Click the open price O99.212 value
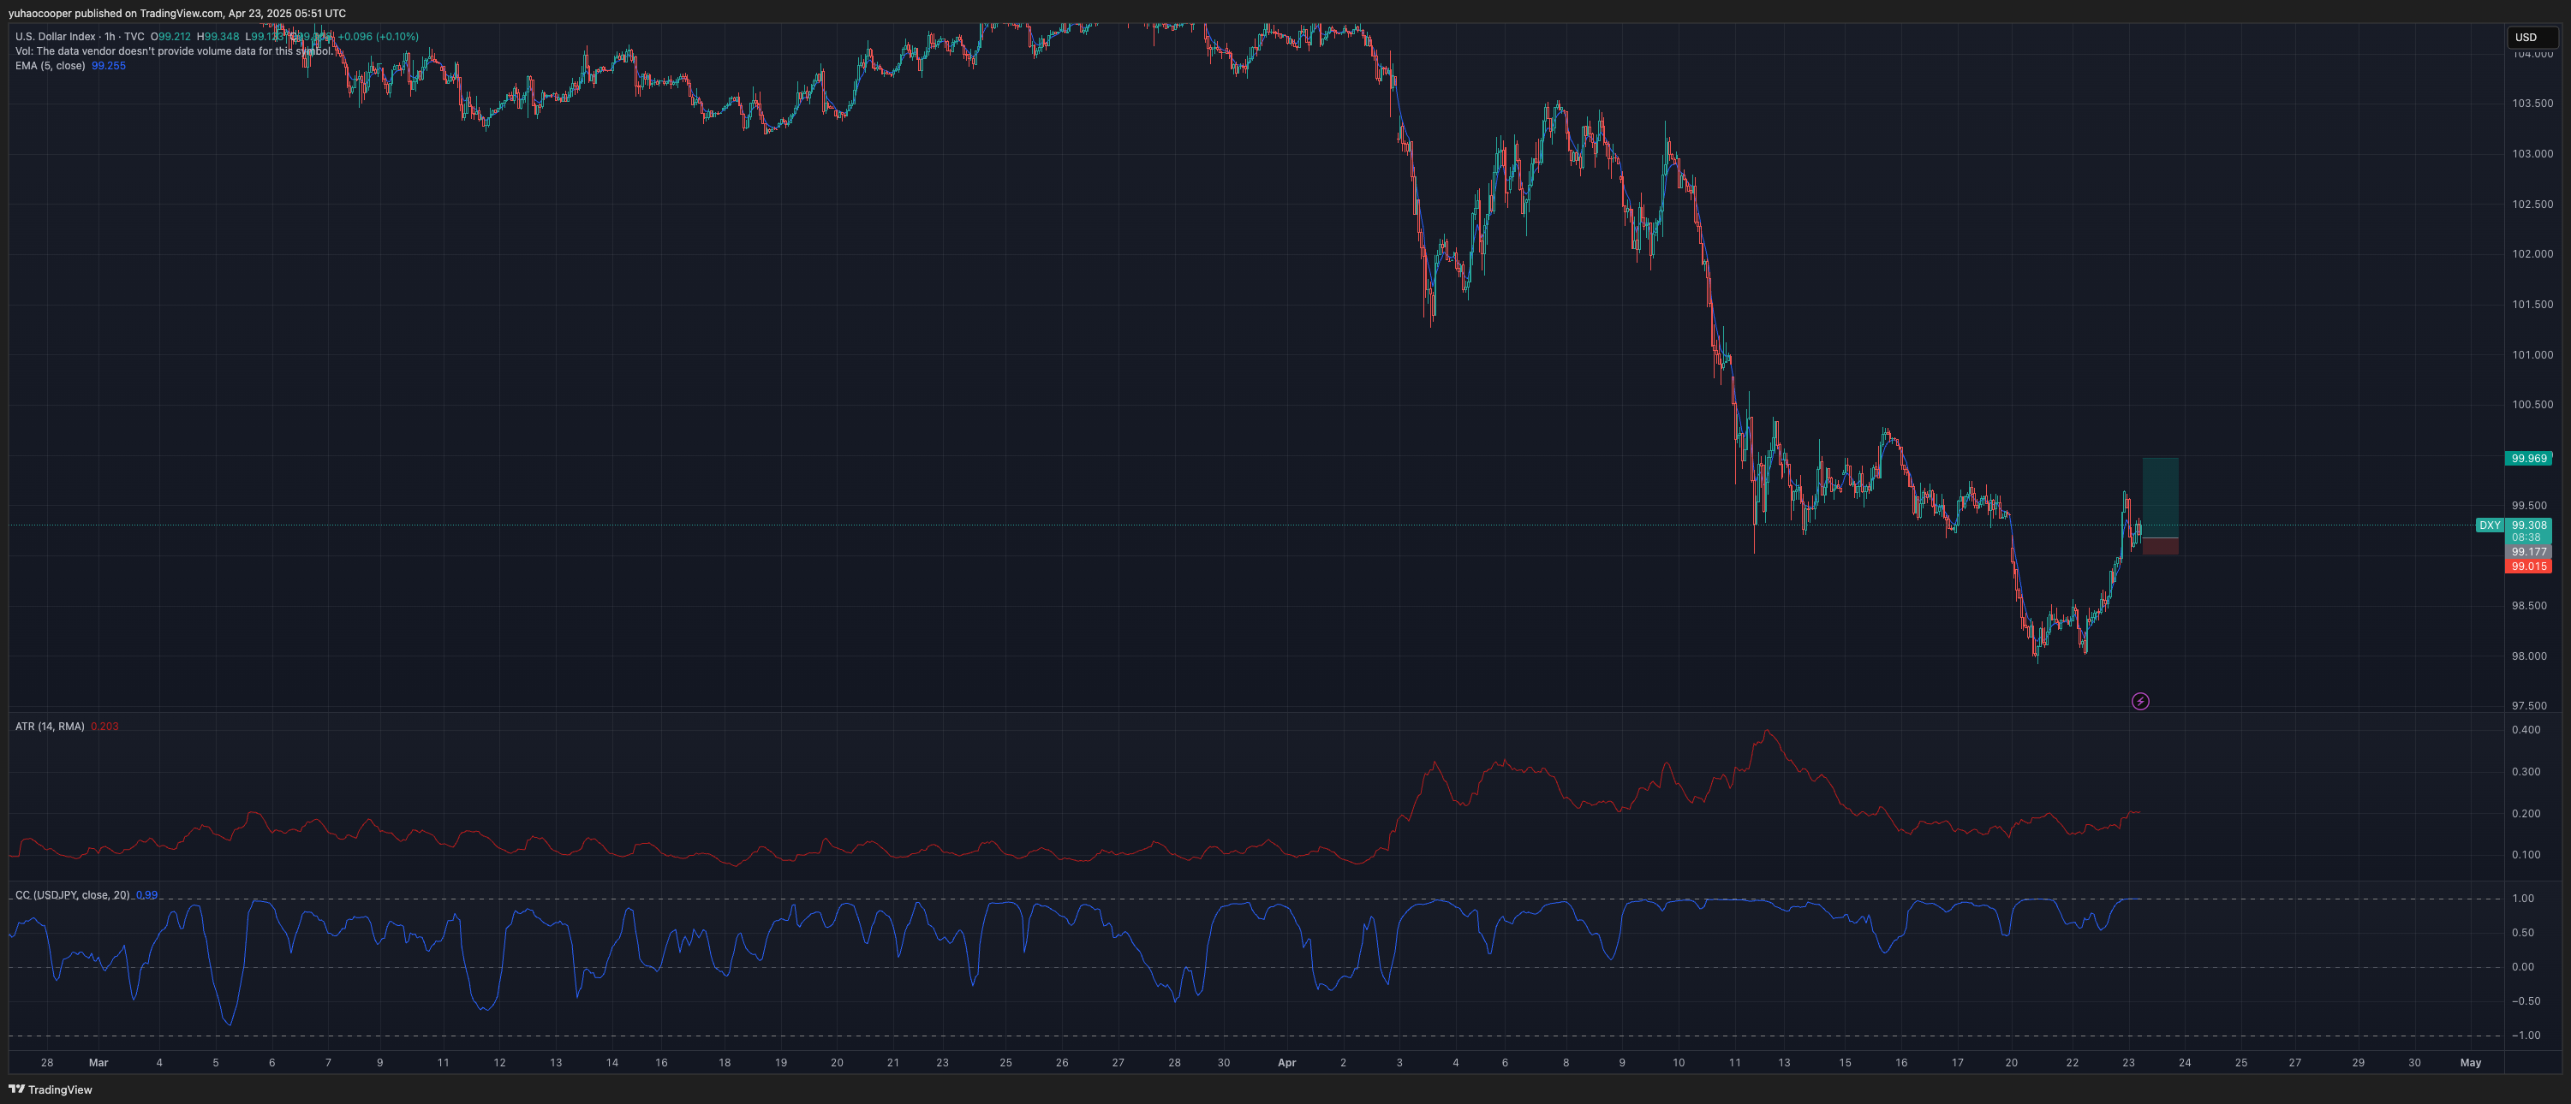Image resolution: width=2571 pixels, height=1104 pixels. pyautogui.click(x=170, y=37)
